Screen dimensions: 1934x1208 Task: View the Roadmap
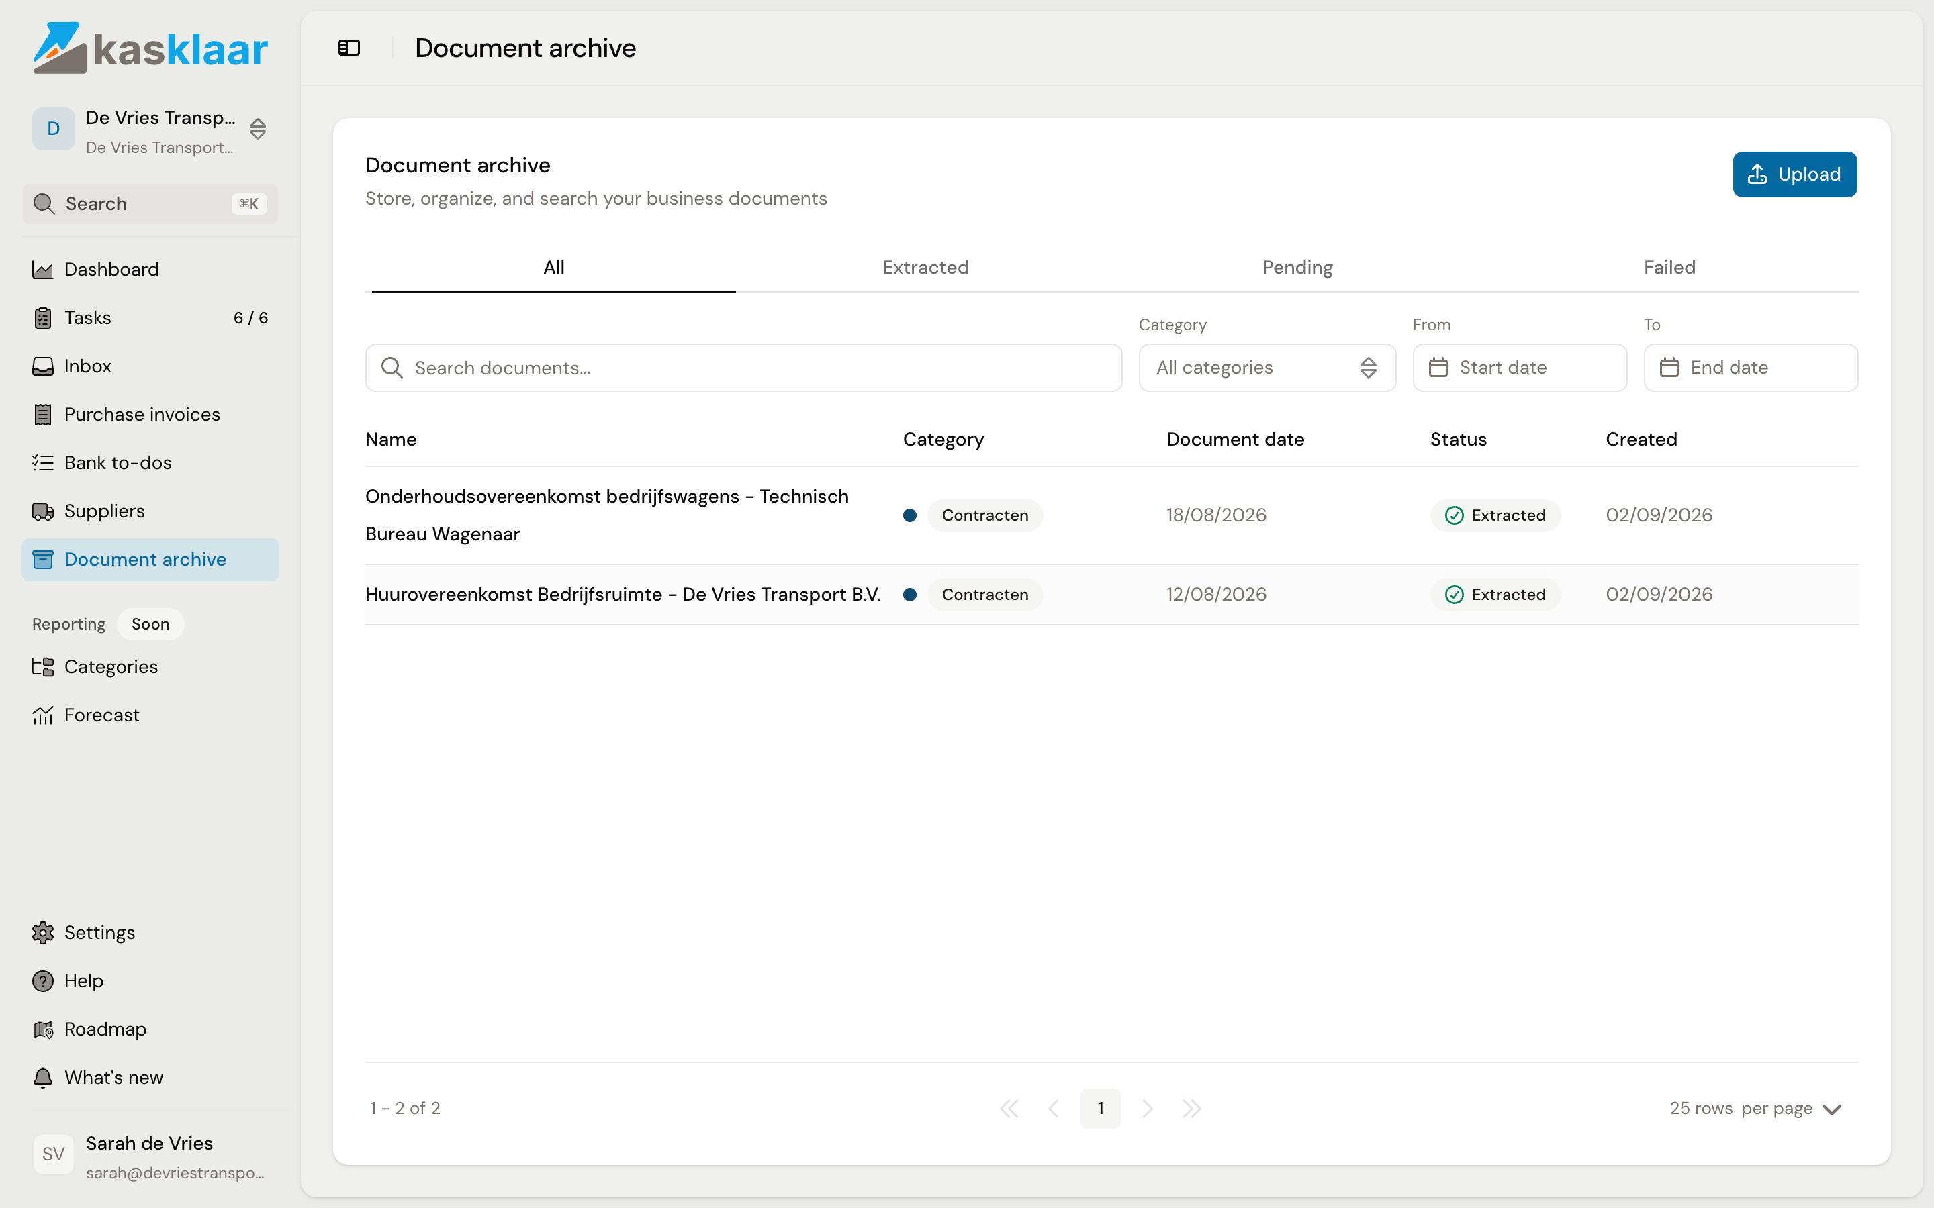pyautogui.click(x=150, y=1029)
